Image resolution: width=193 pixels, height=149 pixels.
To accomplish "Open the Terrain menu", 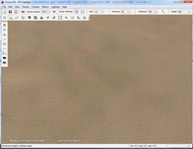I will (26, 7).
